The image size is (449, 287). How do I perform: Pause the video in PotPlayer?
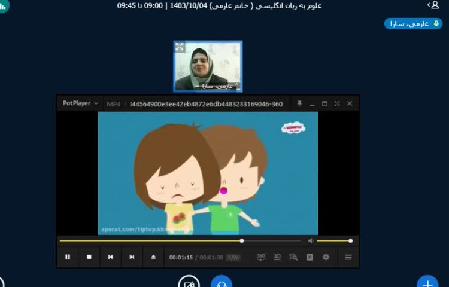[x=68, y=257]
